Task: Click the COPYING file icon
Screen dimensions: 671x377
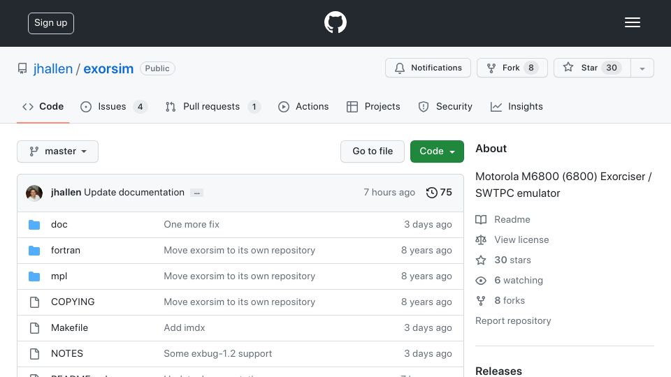Action: tap(34, 302)
